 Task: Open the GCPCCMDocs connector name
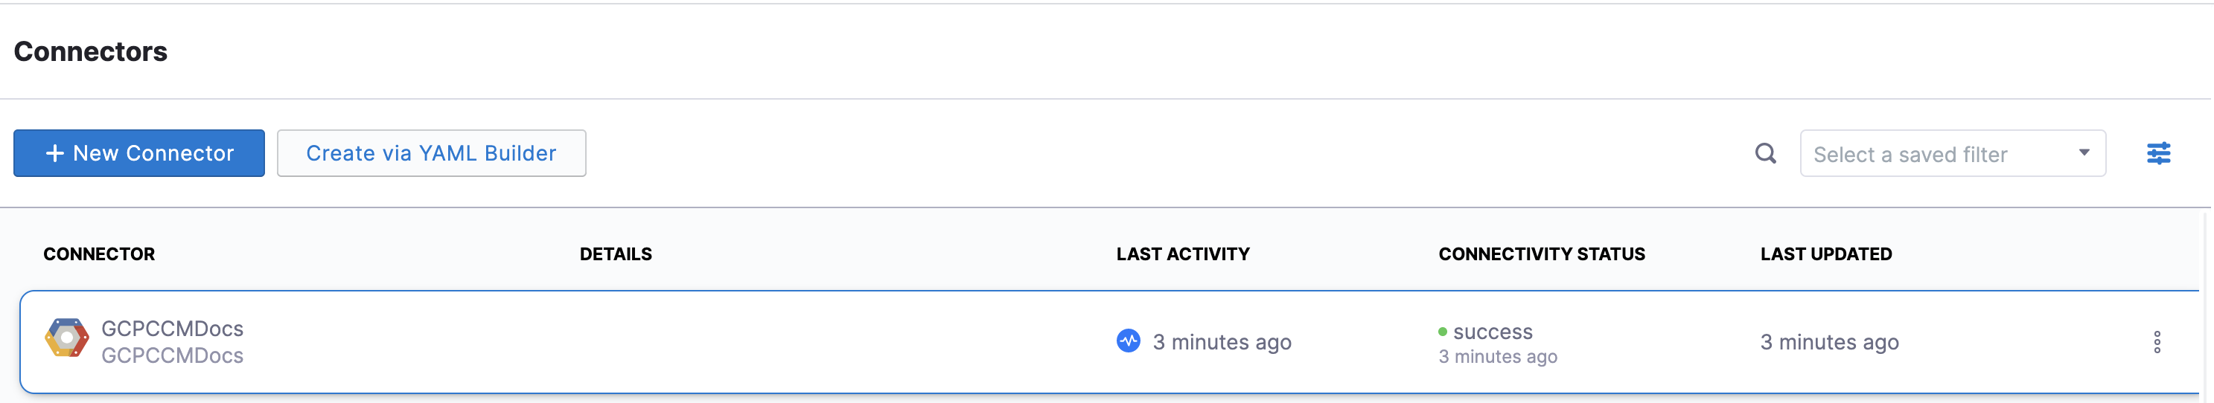click(x=172, y=328)
